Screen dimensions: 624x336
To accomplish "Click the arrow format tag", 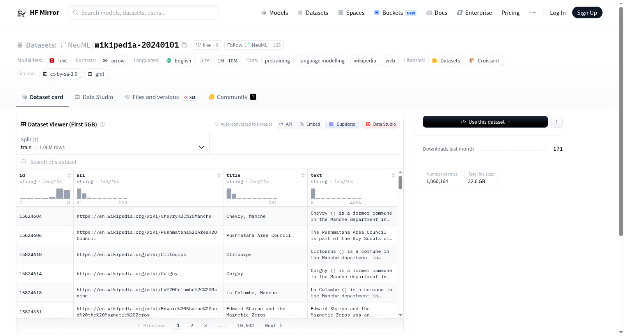I will [x=113, y=60].
